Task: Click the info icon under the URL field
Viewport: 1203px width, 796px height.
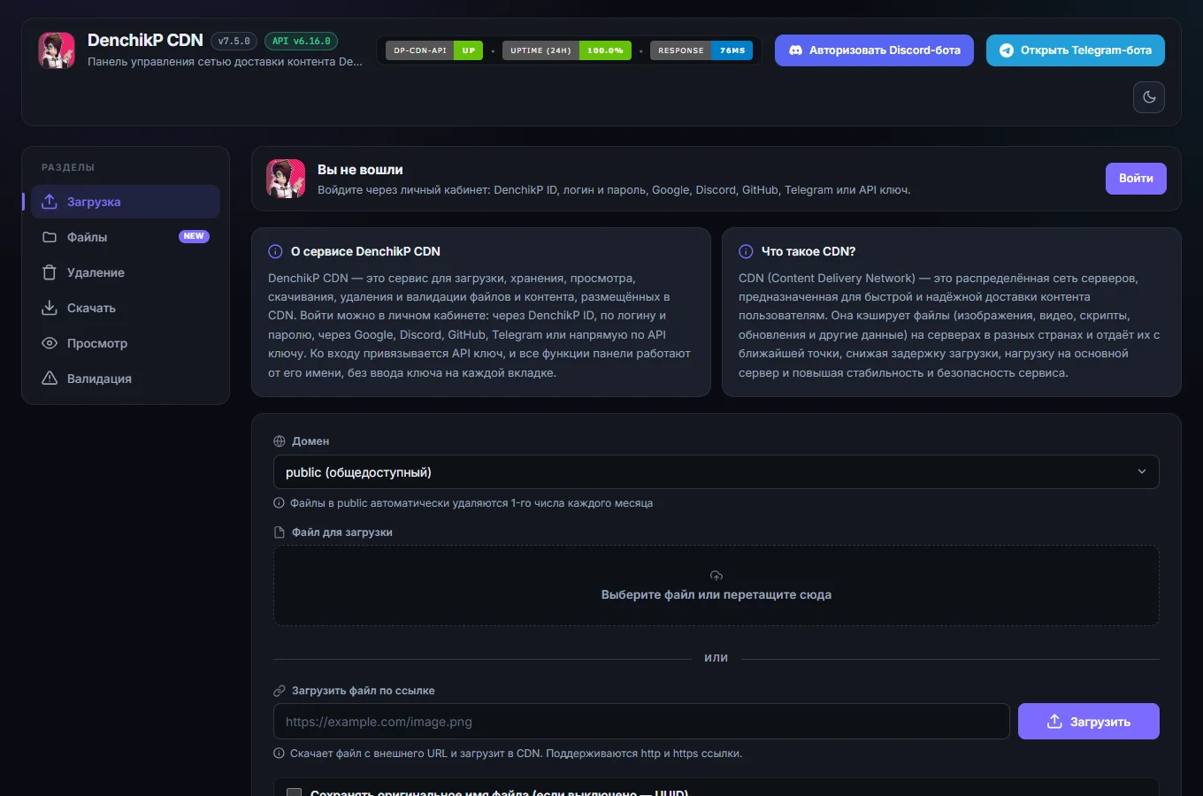Action: 280,754
